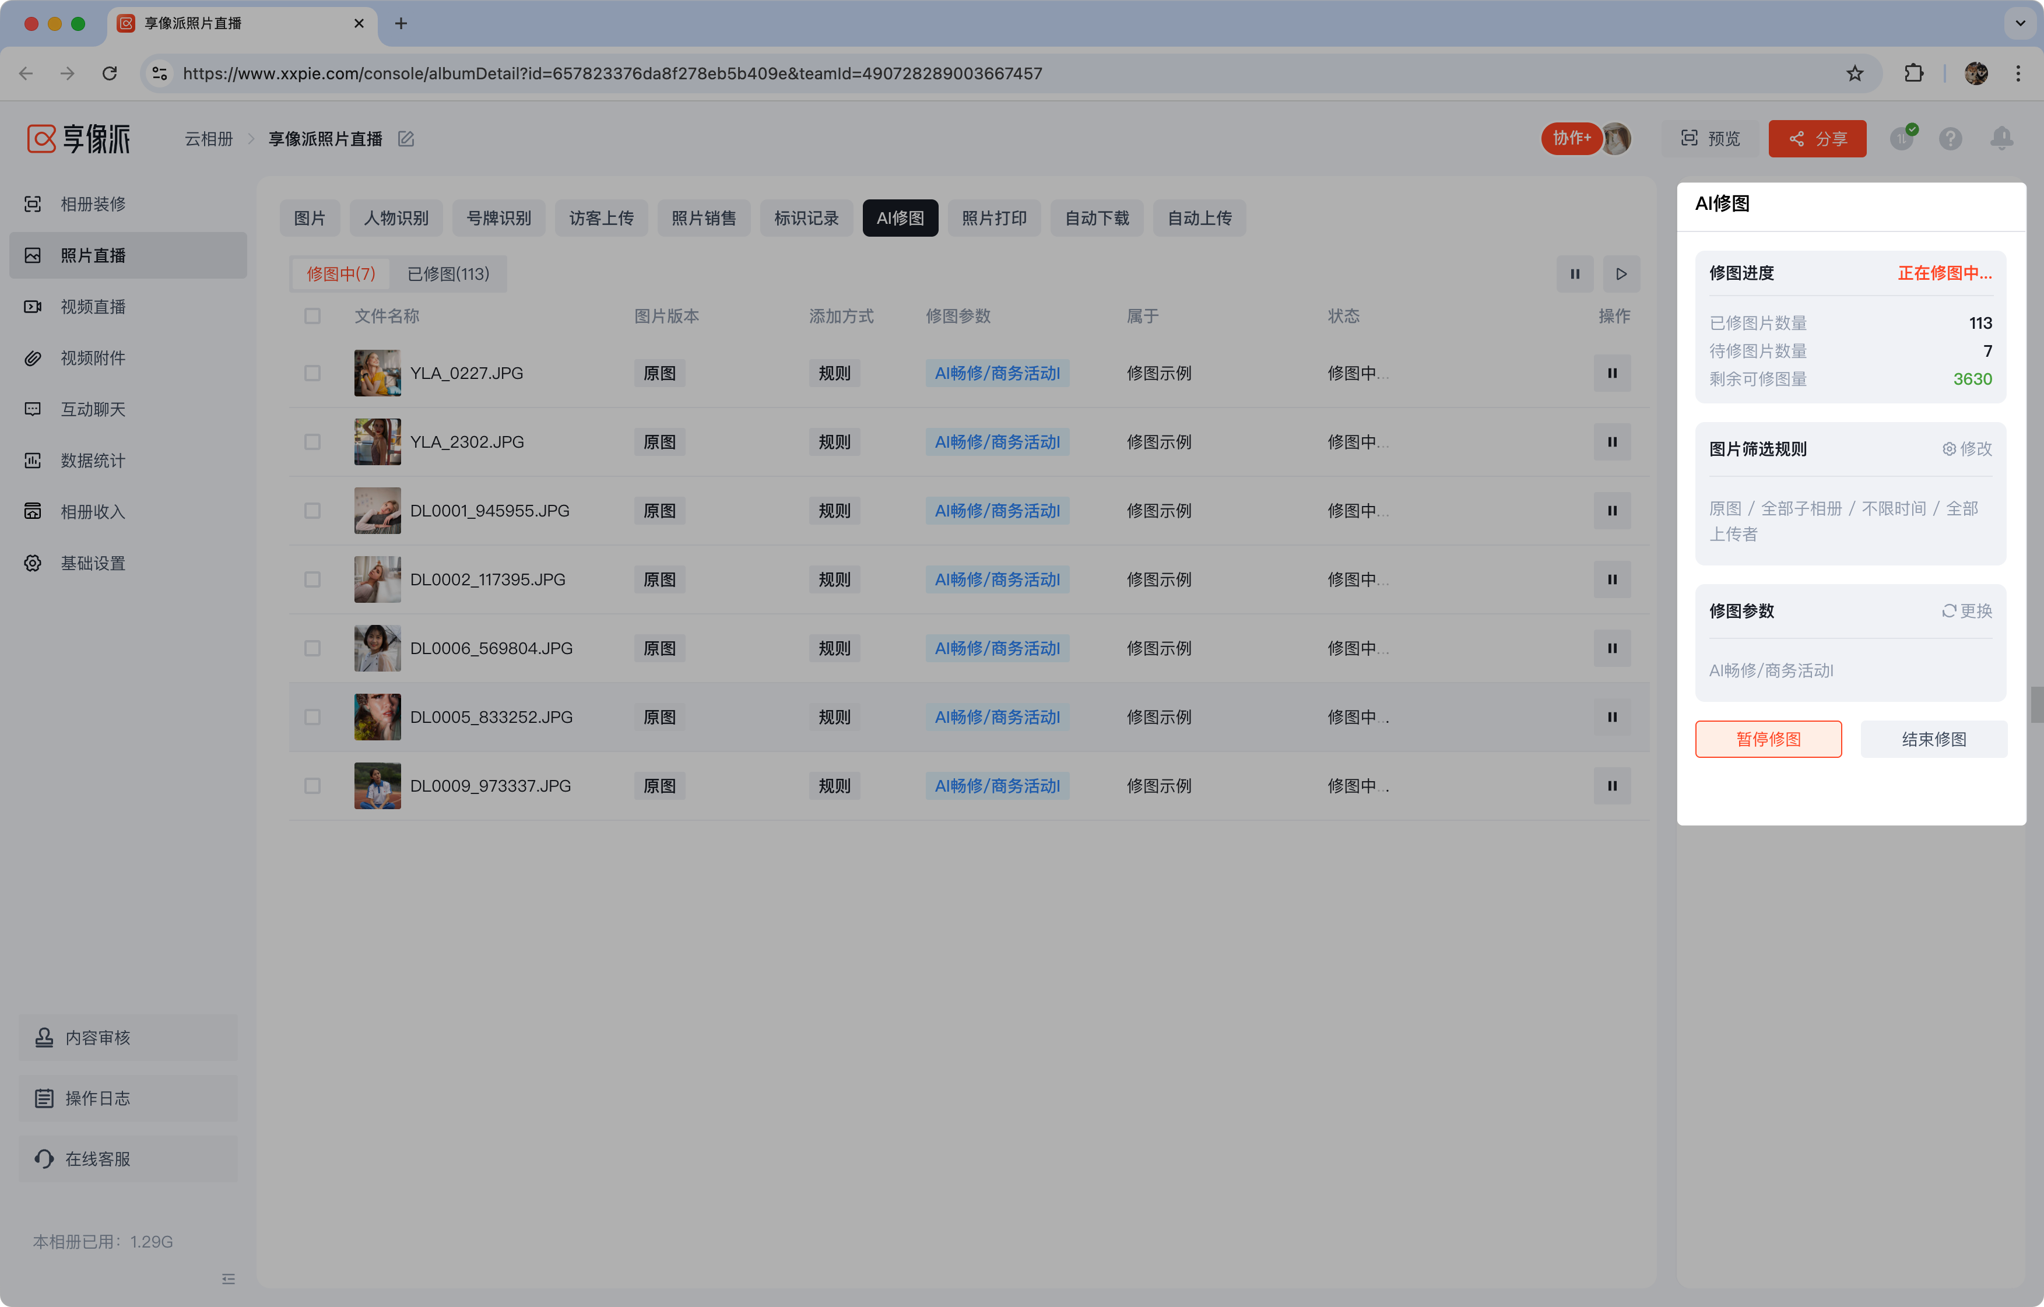Select checkbox for DL0006_569804.JPG
Viewport: 2044px width, 1307px height.
click(x=312, y=648)
